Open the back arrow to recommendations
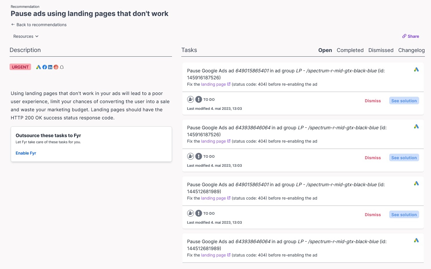Image resolution: width=431 pixels, height=269 pixels. coord(13,24)
